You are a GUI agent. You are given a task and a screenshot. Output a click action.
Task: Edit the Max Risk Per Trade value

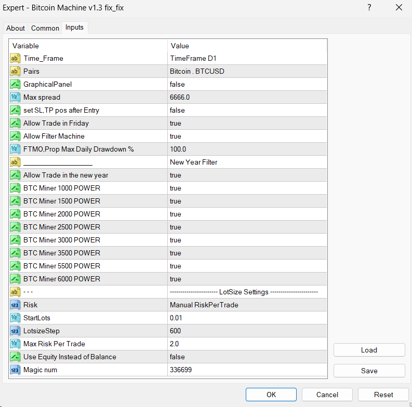pos(247,344)
